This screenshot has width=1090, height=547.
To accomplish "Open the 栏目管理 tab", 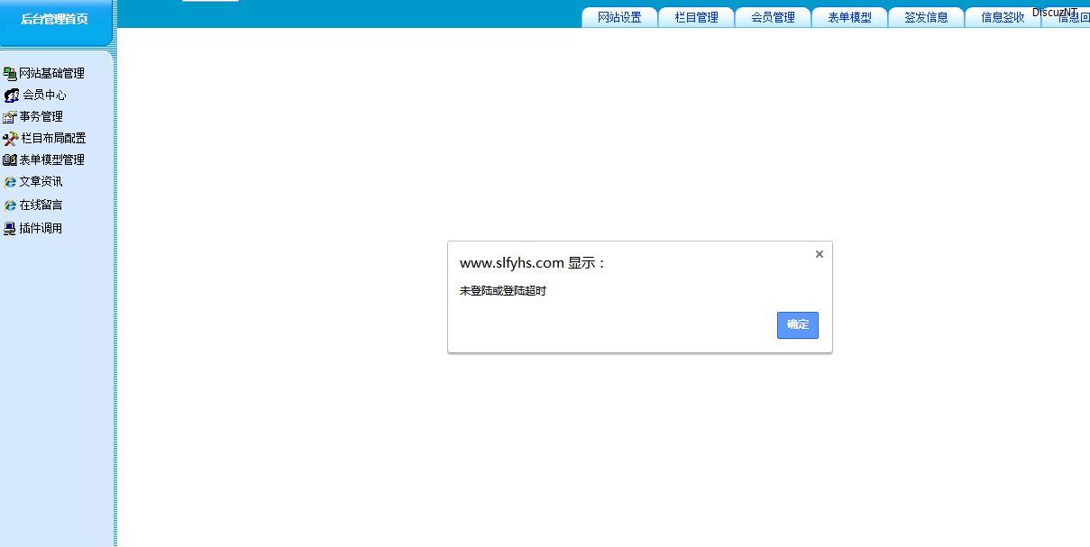I will pos(696,17).
